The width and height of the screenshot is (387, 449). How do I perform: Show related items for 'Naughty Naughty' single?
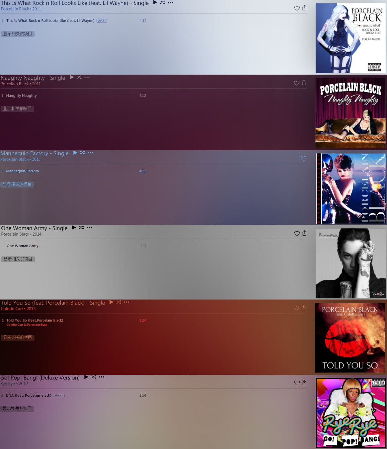click(17, 109)
